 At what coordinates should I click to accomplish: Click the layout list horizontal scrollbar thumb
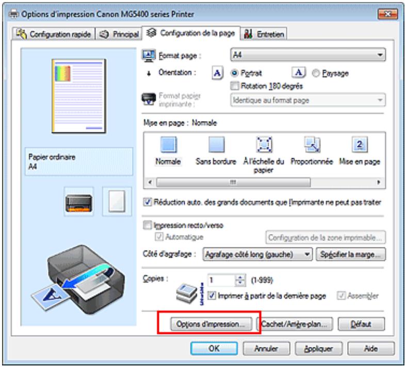tap(233, 182)
